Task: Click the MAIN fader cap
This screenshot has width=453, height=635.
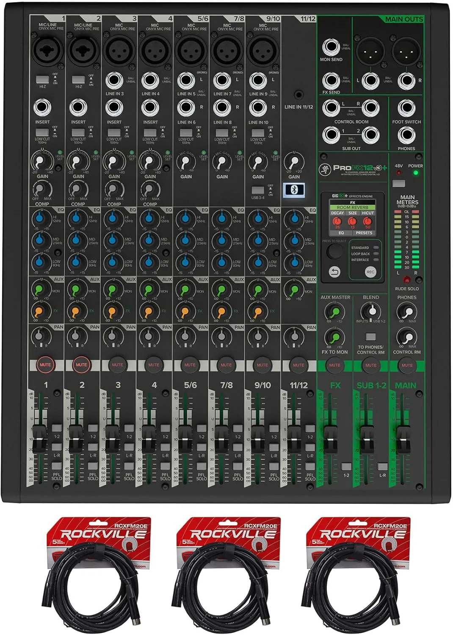Action: (403, 439)
